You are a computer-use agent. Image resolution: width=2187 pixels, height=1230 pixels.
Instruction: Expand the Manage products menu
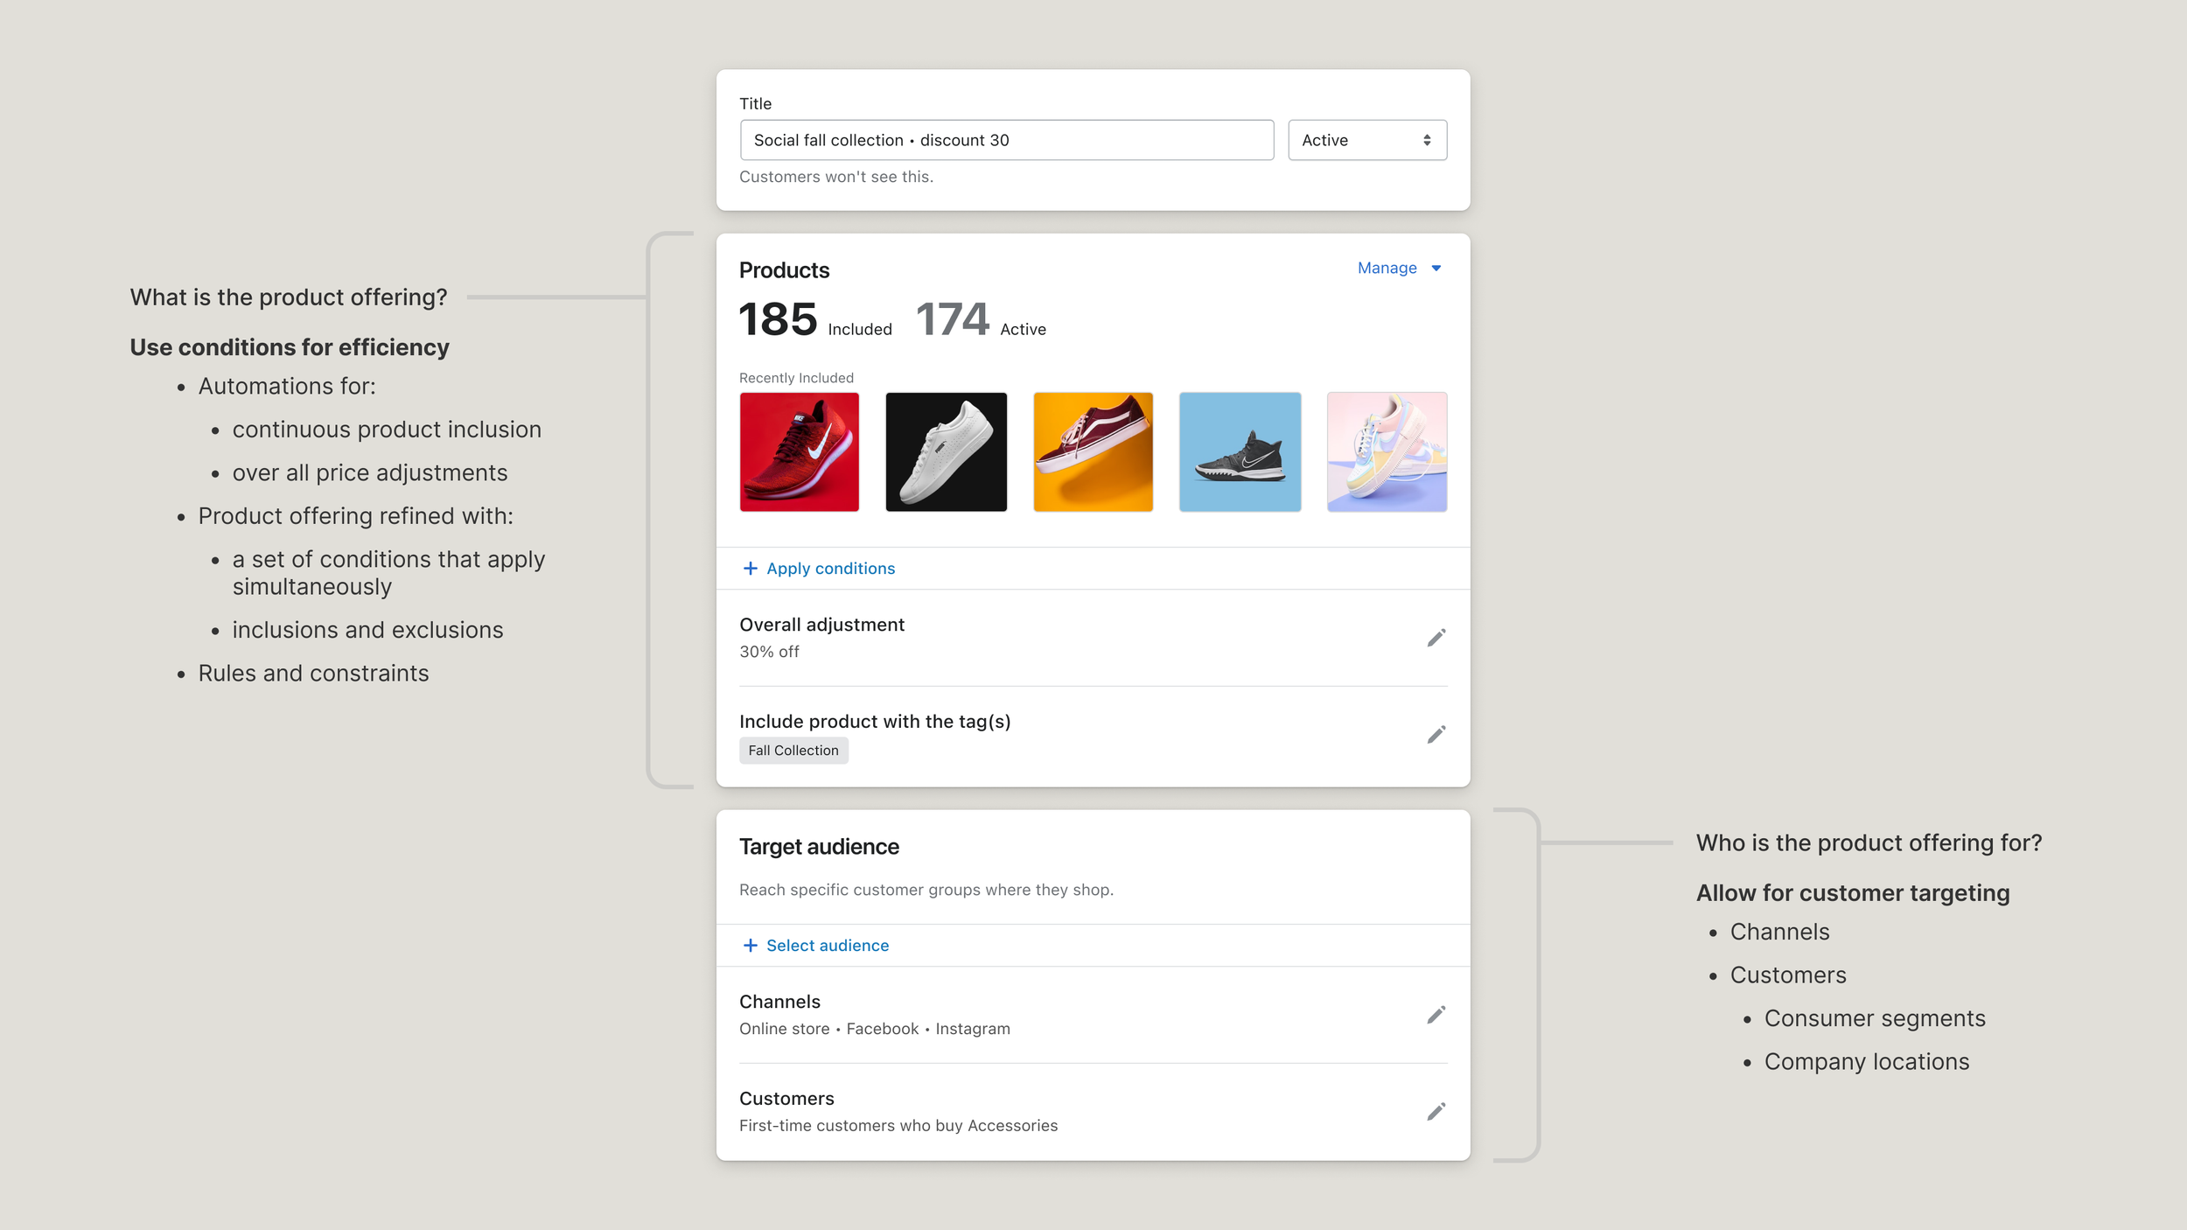pos(1387,269)
